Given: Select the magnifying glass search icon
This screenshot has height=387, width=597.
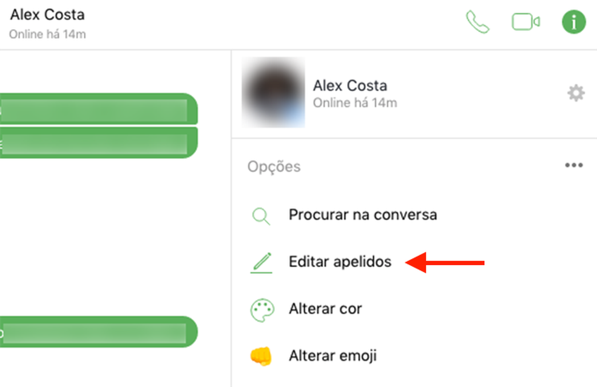Looking at the screenshot, I should click(x=261, y=215).
